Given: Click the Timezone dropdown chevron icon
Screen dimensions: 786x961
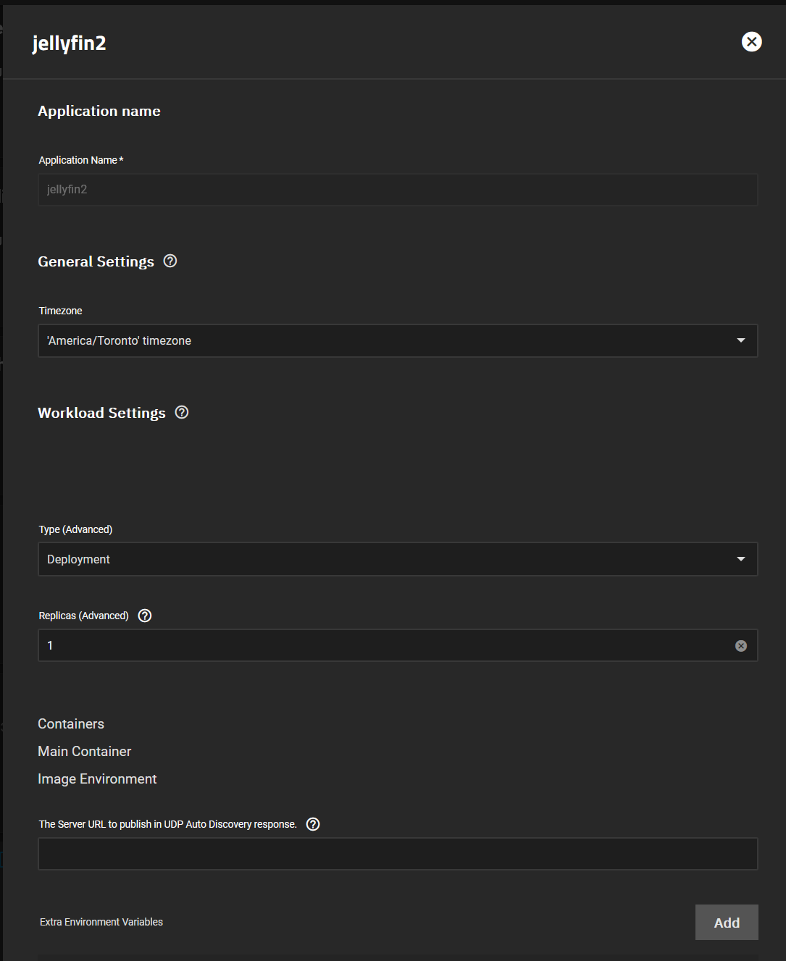Looking at the screenshot, I should 740,340.
